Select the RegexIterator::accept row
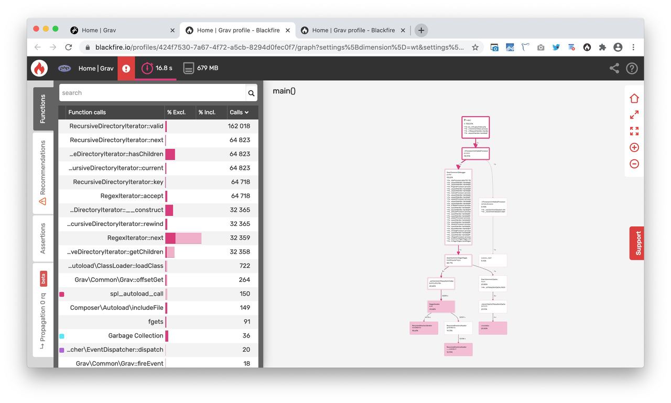The height and width of the screenshot is (403, 671). [x=158, y=196]
